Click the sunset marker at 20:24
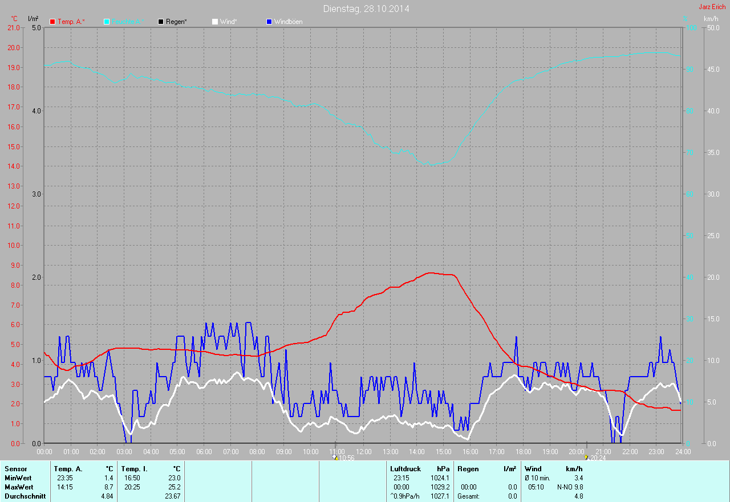Screen dimensions: 730x502 click(x=586, y=457)
